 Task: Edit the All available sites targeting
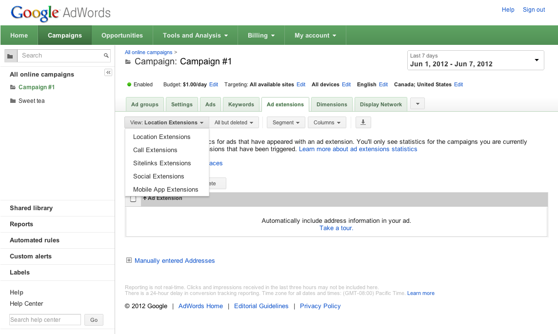click(x=301, y=84)
